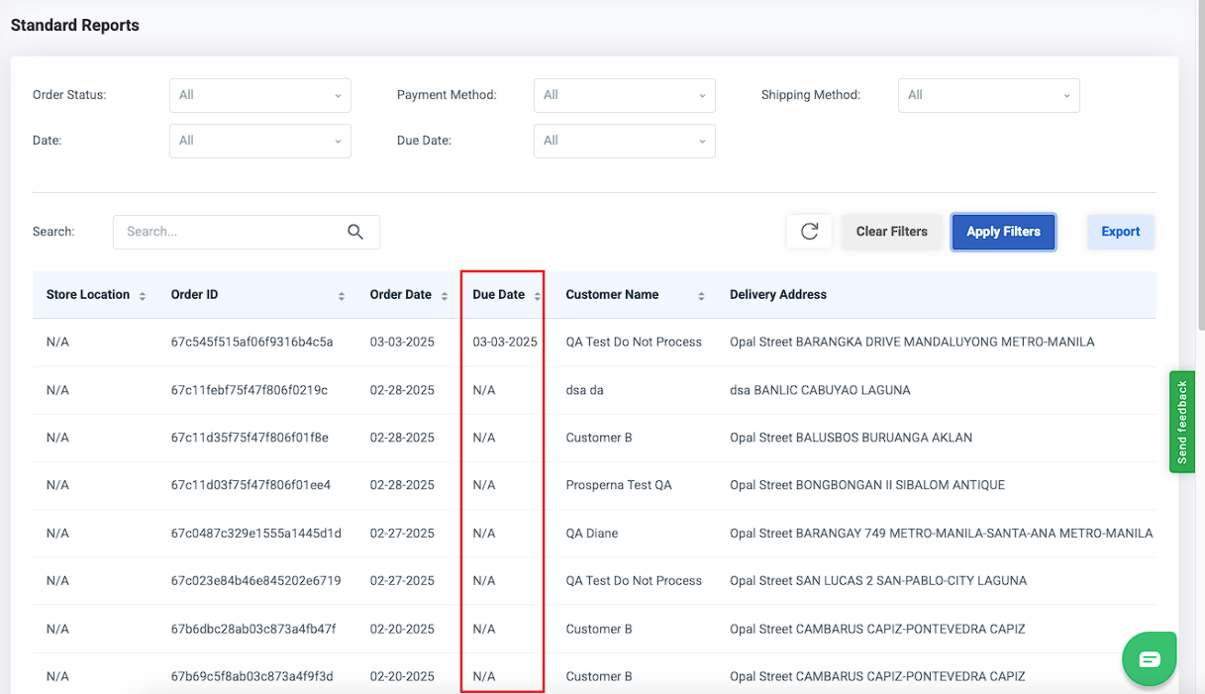Screen dimensions: 1205x694
Task: Click order ID 67c023e84b46e845202e6719
Action: click(x=255, y=580)
